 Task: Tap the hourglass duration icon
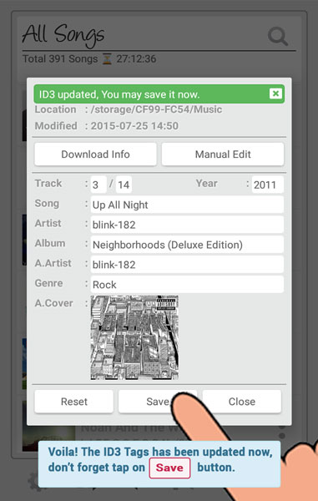click(x=107, y=59)
